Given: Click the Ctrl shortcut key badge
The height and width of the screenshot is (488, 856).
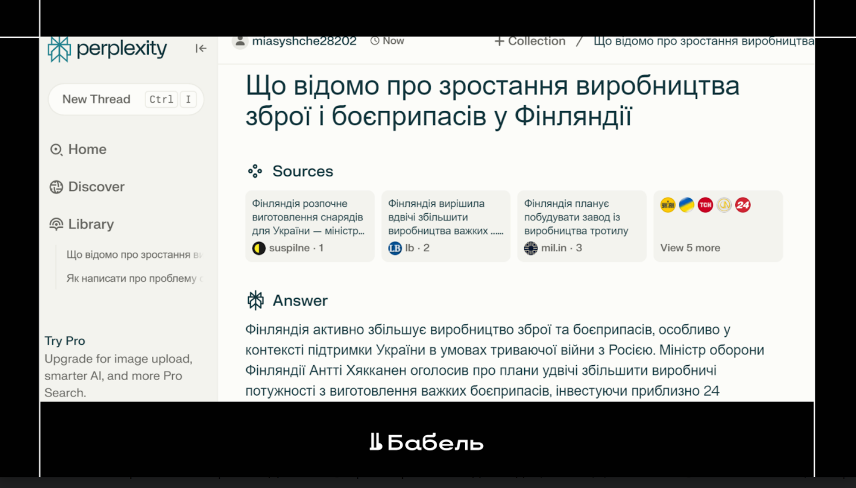Looking at the screenshot, I should coord(161,99).
